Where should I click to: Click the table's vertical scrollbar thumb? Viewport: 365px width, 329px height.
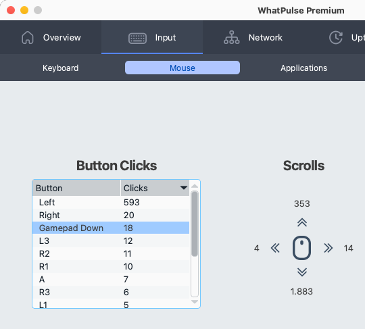195,224
